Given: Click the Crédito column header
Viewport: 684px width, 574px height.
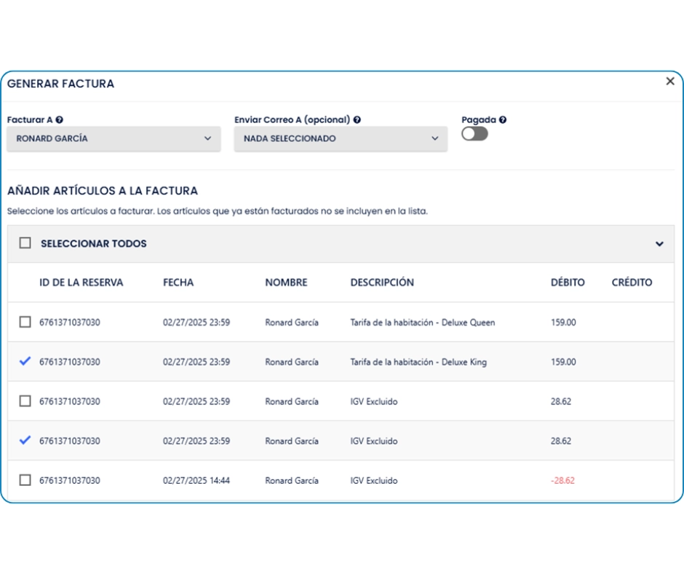Looking at the screenshot, I should (x=632, y=283).
